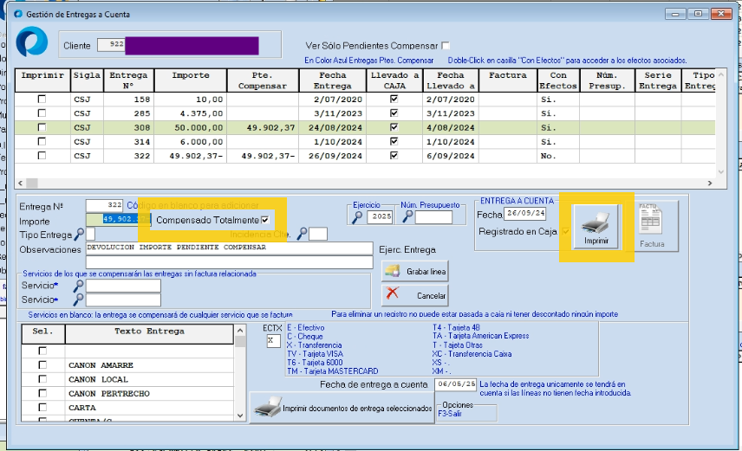
Task: Click the Fecha Entrega column header
Action: tap(332, 81)
